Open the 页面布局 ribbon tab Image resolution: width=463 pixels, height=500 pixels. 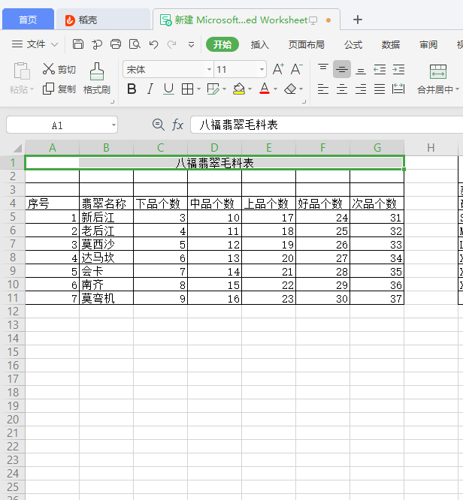click(x=306, y=44)
